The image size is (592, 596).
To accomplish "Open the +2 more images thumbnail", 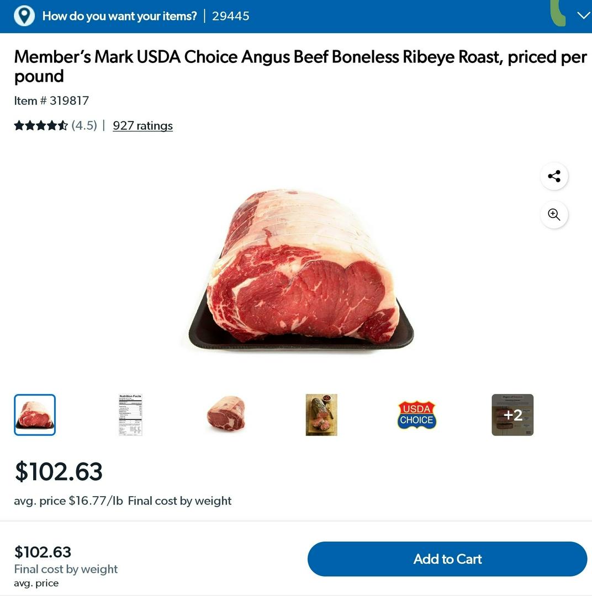I will point(512,414).
